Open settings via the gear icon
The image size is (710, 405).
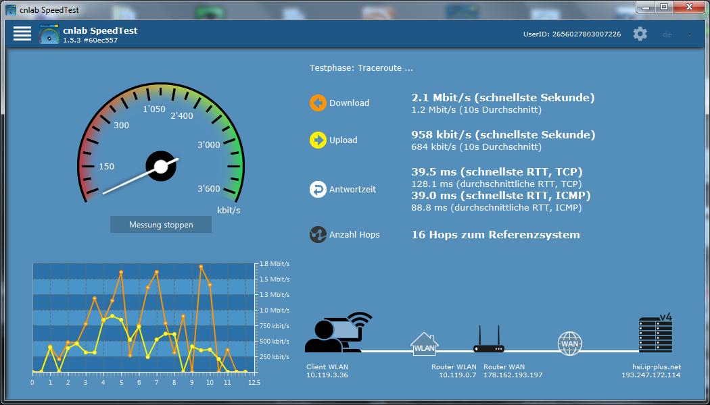point(640,34)
